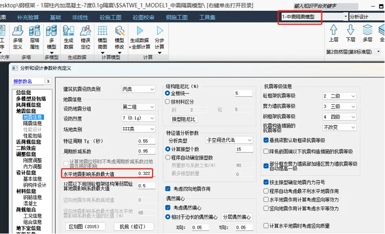
Task: Switch to 非线性 ribbon tab
Action: 80,17
